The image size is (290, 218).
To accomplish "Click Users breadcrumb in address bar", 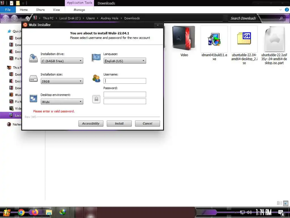I will 90,18.
